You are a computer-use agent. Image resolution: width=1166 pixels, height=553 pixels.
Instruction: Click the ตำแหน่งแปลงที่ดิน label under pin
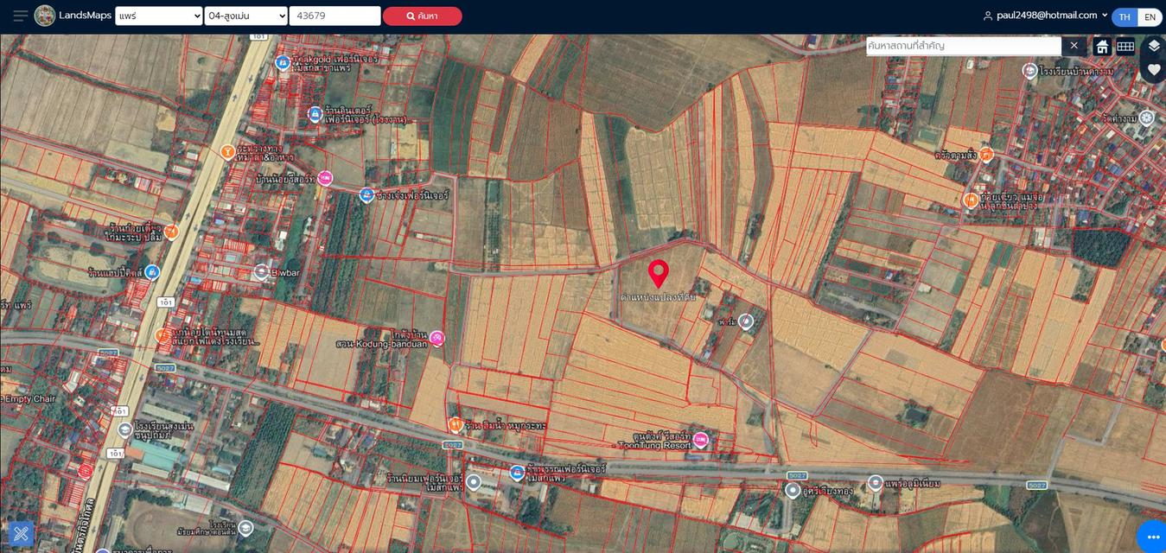click(658, 296)
